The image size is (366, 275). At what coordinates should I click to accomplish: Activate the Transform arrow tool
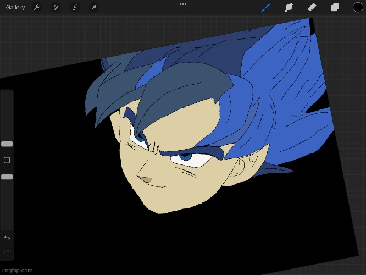(94, 8)
